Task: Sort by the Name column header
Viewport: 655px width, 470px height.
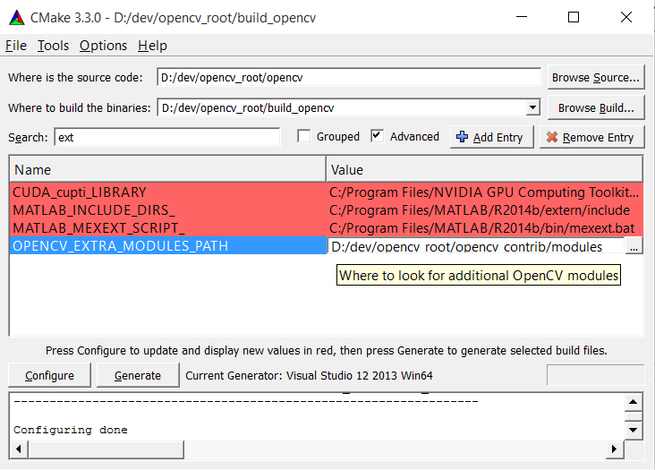Action: pyautogui.click(x=167, y=169)
